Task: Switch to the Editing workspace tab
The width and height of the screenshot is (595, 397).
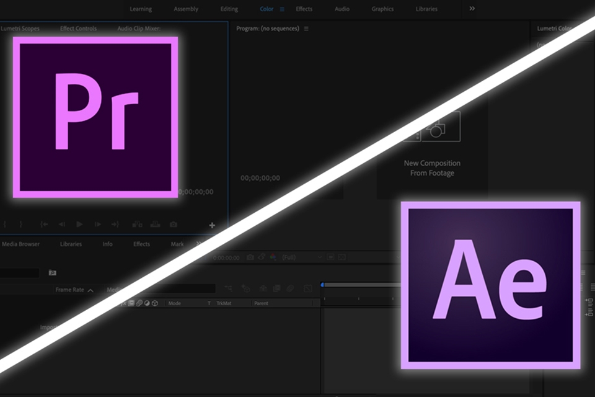Action: pyautogui.click(x=229, y=9)
